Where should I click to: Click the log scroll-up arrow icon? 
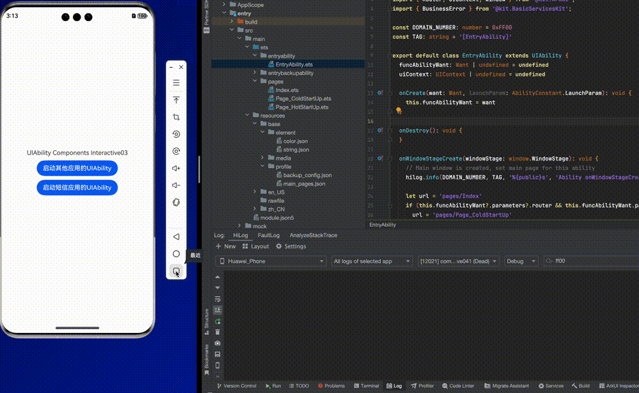(218, 277)
